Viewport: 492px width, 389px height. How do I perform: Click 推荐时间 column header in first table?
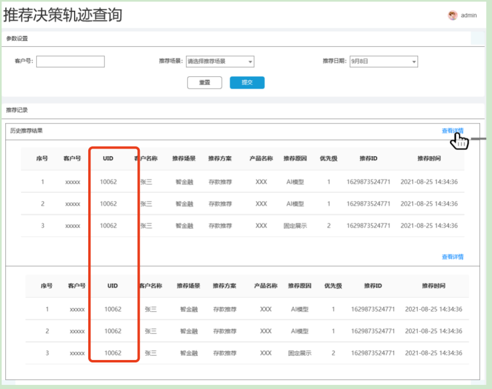coord(429,158)
